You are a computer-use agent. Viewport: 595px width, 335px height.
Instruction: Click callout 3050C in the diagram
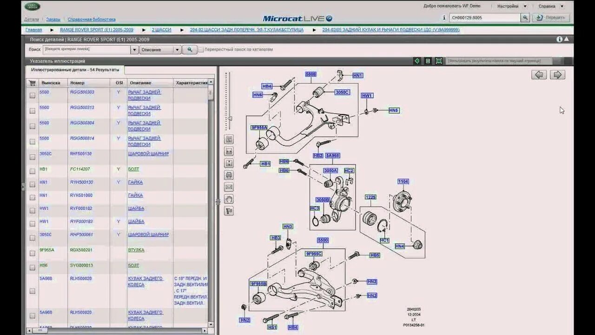[342, 93]
